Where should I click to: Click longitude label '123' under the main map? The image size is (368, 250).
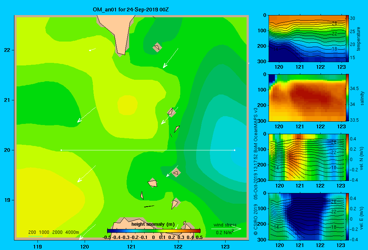pyautogui.click(x=225, y=246)
